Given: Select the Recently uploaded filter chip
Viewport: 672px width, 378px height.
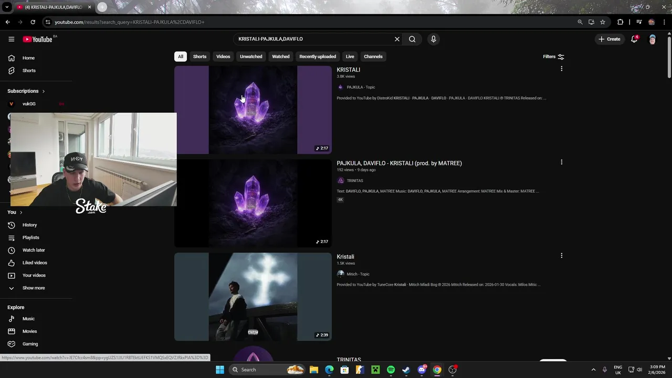Looking at the screenshot, I should 318,56.
